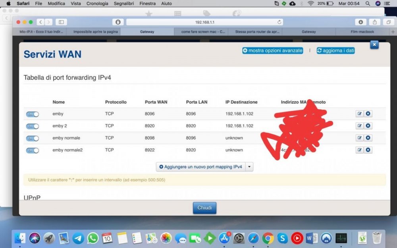Toggle the emby 2 rule switch

coord(33,126)
